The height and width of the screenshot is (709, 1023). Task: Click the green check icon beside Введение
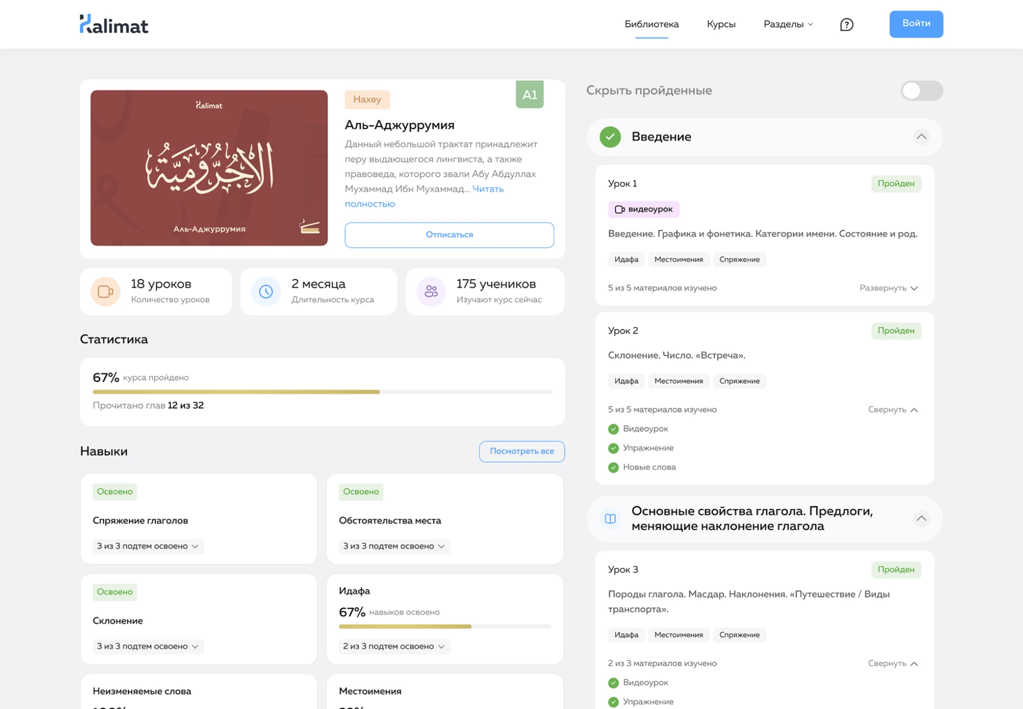click(610, 137)
